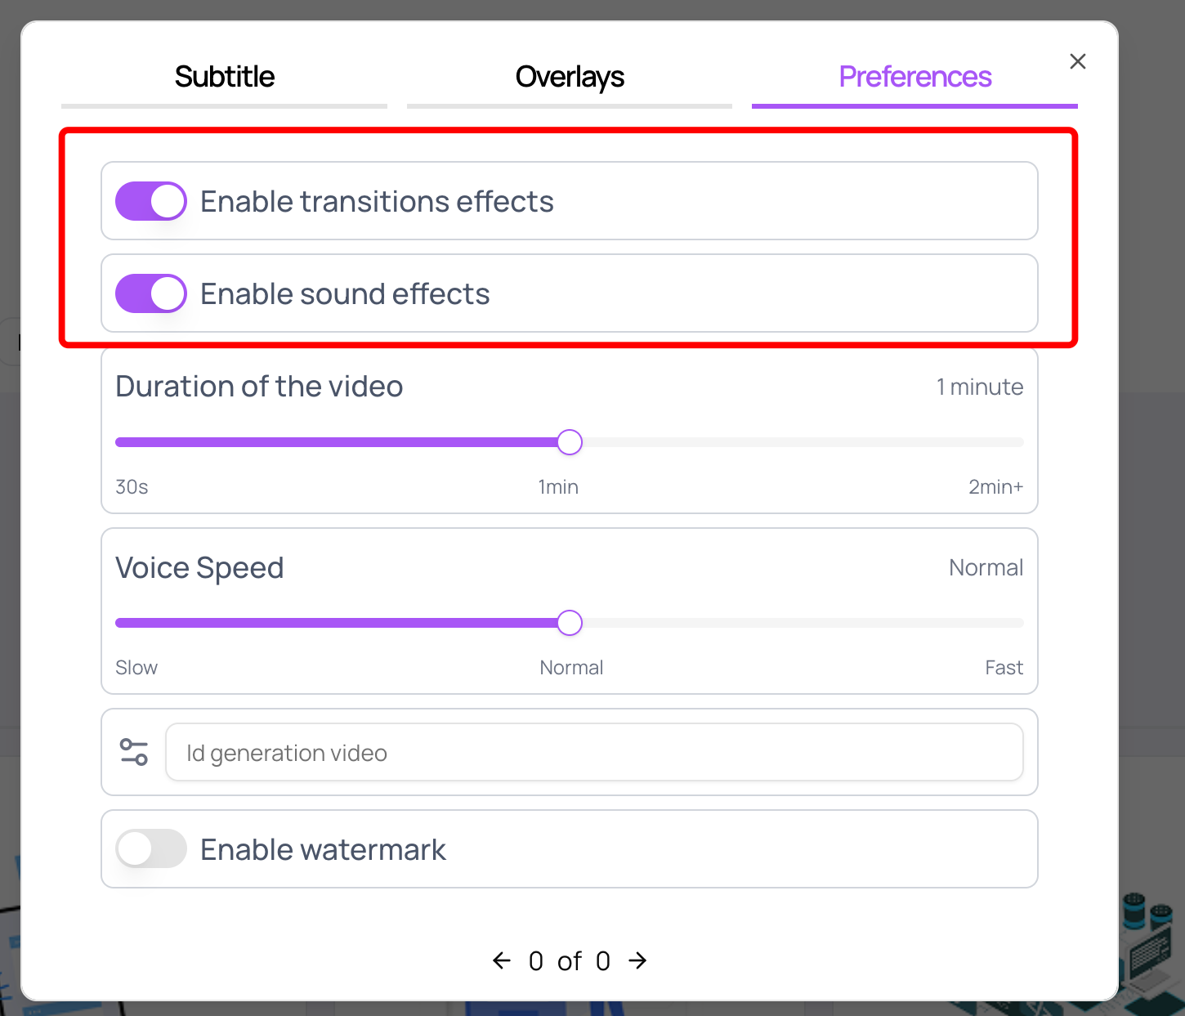The width and height of the screenshot is (1185, 1016).
Task: Click the 1min label below duration slider
Action: pyautogui.click(x=558, y=487)
